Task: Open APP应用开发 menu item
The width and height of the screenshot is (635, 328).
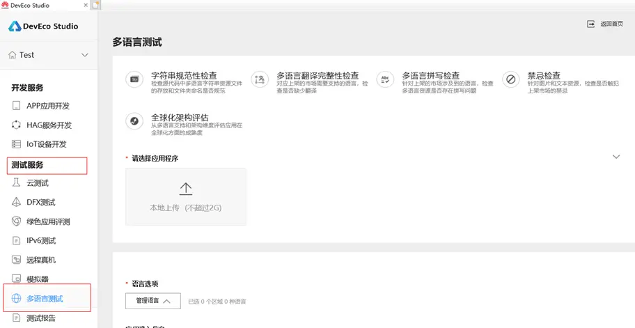Action: click(x=49, y=106)
